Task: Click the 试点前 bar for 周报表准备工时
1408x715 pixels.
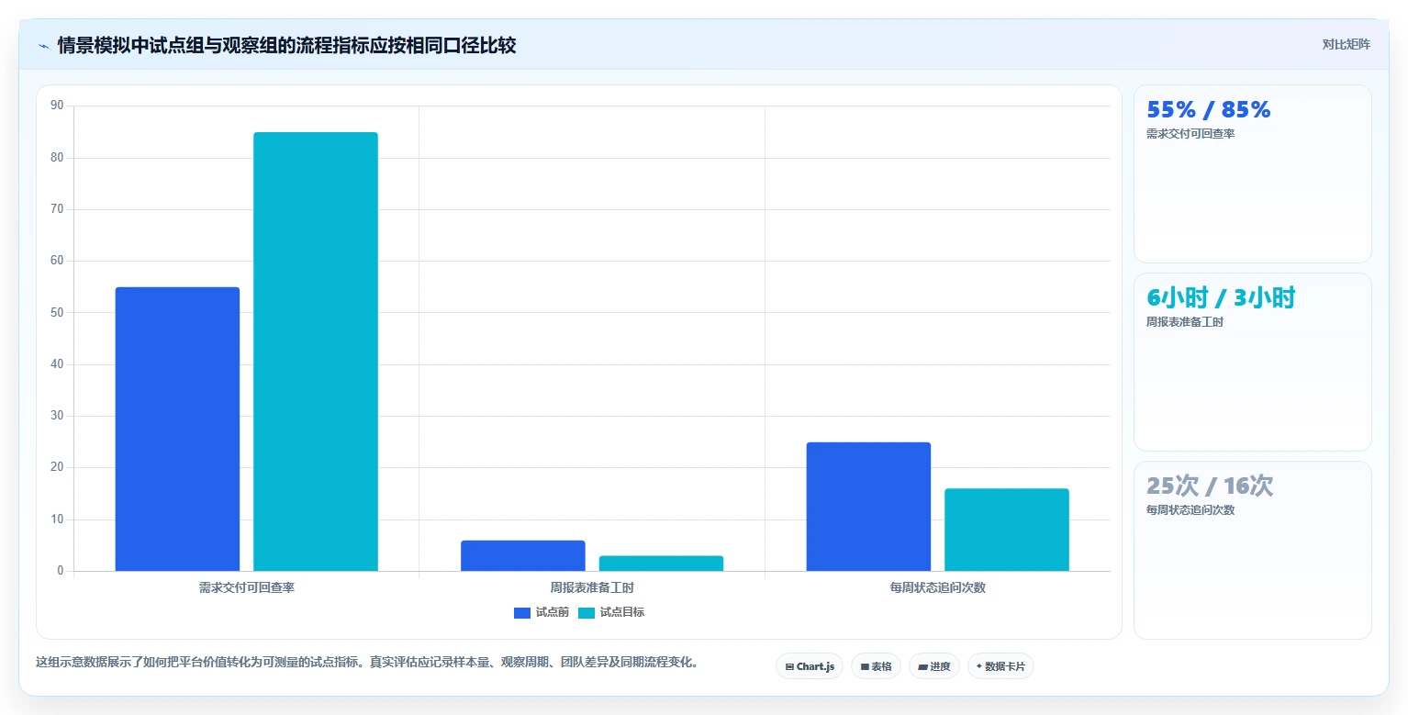Action: click(523, 556)
